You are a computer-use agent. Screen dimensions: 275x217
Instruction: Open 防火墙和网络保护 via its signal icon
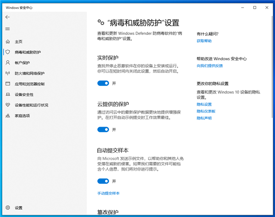8,73
